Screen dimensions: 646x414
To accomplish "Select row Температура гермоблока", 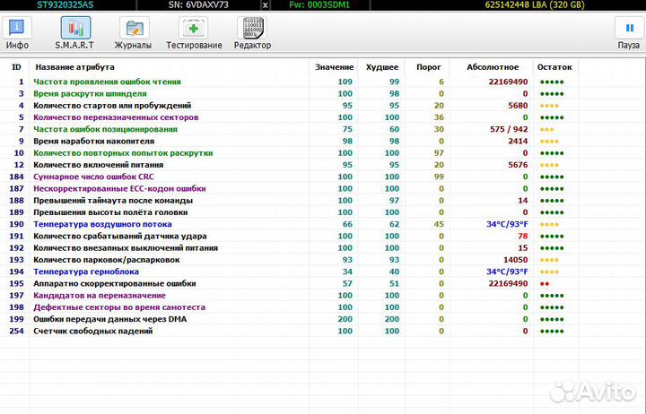I will [288, 272].
